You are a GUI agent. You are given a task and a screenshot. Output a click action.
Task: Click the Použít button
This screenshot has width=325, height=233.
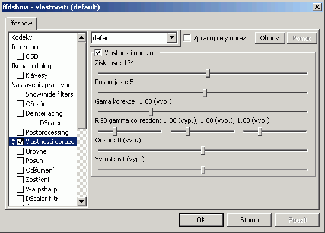tap(297, 220)
